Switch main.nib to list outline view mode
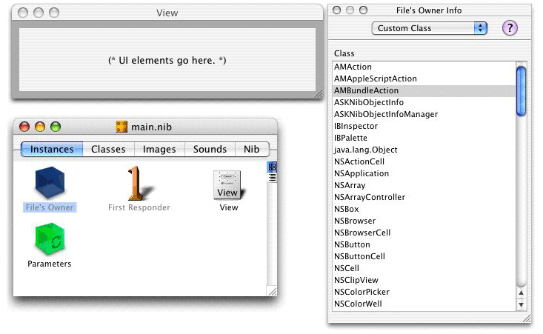 272,178
